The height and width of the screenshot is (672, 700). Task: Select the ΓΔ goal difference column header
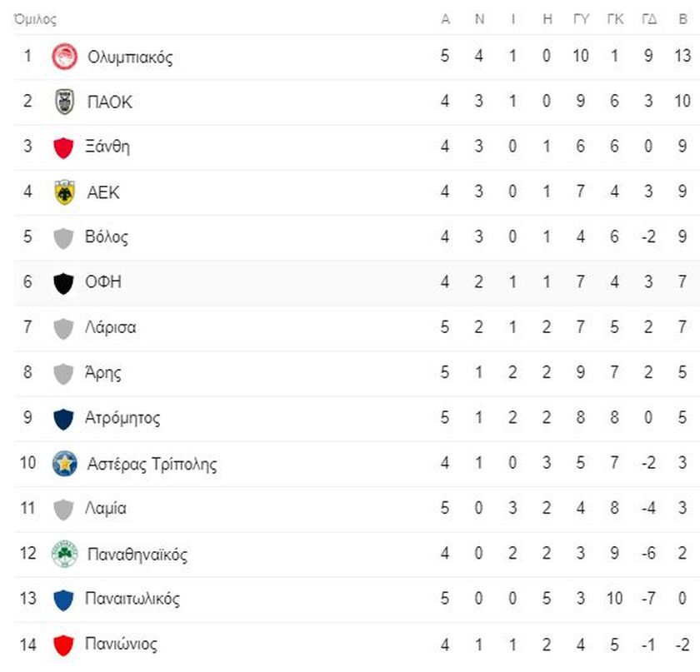point(649,19)
